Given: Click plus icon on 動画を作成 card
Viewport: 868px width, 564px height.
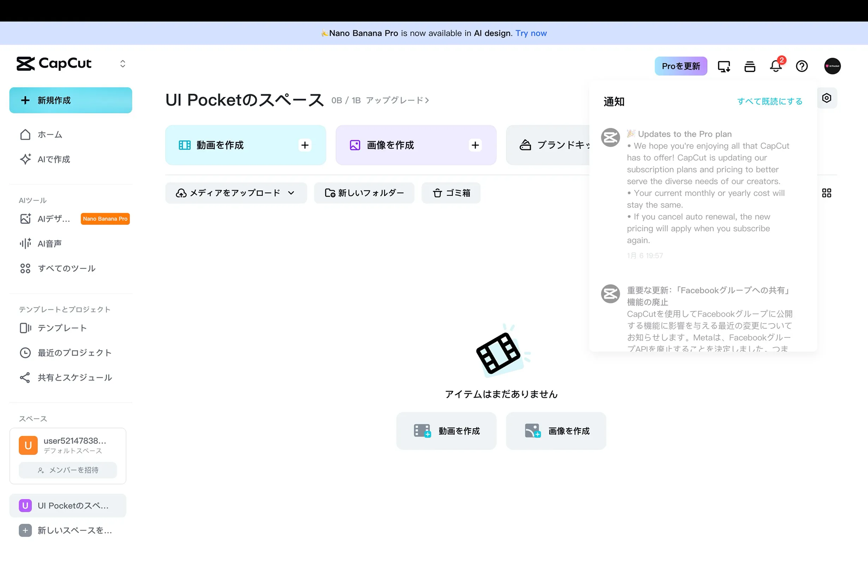Looking at the screenshot, I should click(305, 145).
